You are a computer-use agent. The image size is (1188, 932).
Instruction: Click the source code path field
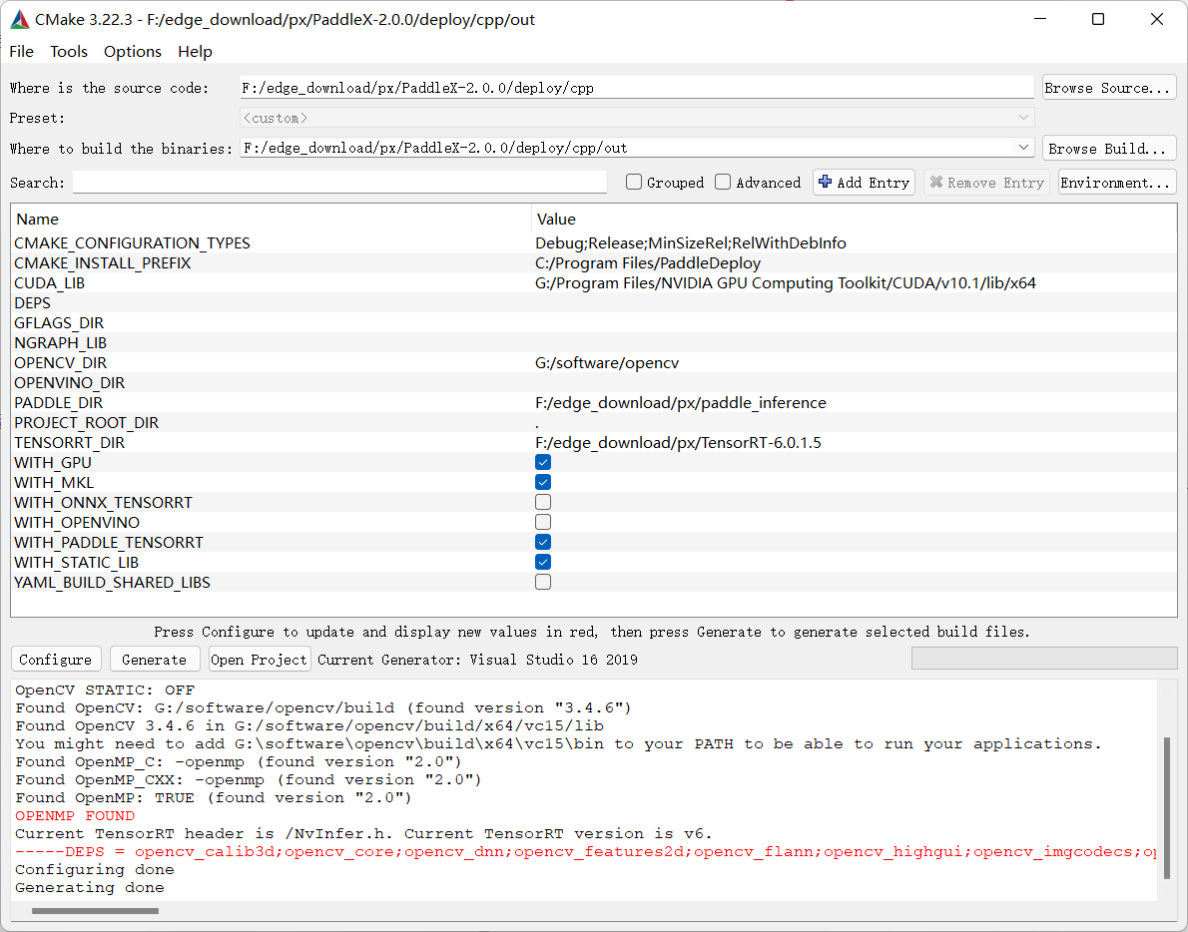tap(637, 88)
